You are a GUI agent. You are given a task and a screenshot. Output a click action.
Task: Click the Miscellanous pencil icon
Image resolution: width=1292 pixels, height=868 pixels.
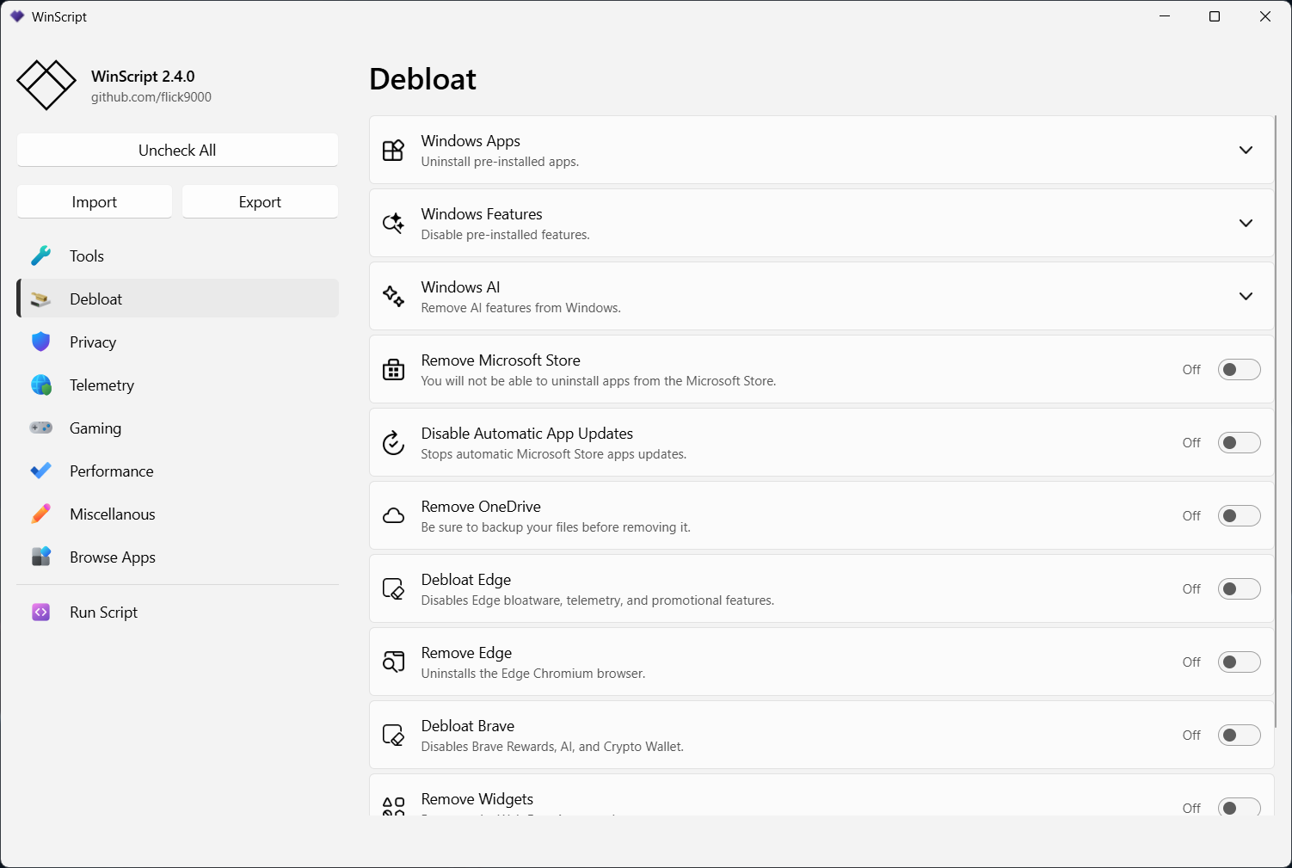[x=40, y=514]
